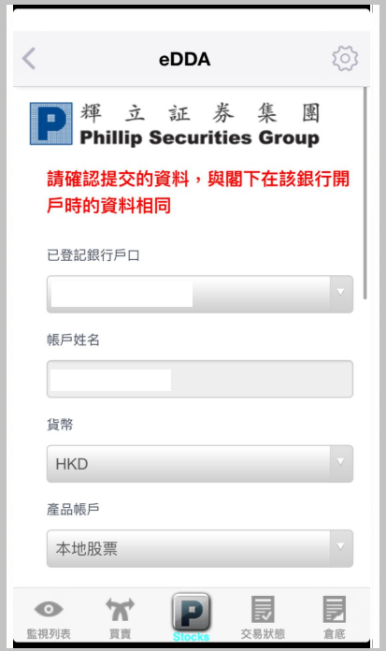The image size is (386, 651).
Task: Tap the eDDA page title
Action: pyautogui.click(x=185, y=59)
